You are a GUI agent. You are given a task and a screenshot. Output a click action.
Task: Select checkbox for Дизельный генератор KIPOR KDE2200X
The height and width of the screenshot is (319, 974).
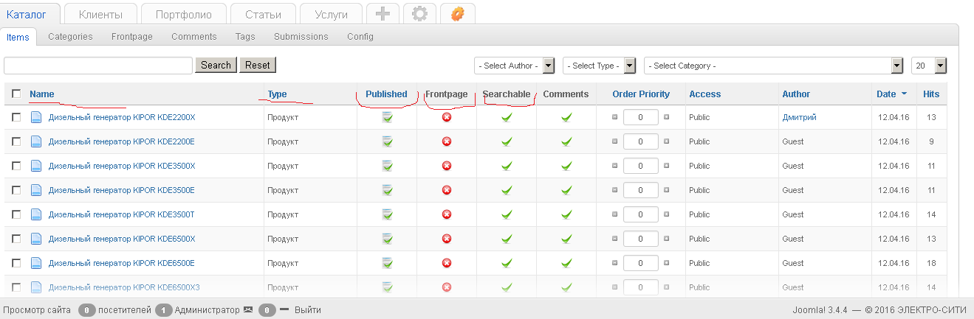pos(16,117)
